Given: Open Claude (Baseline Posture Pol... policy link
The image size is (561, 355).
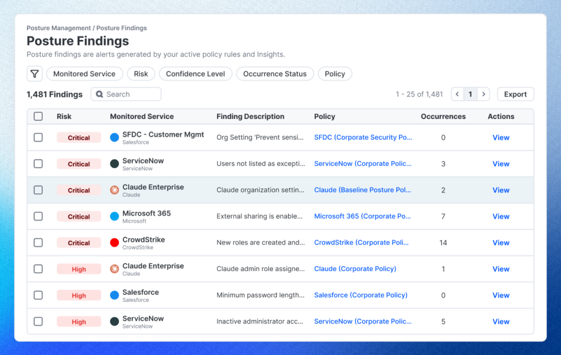Looking at the screenshot, I should tap(363, 190).
